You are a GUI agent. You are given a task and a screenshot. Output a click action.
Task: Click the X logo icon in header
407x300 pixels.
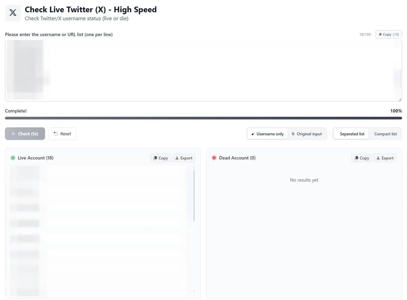[x=13, y=13]
